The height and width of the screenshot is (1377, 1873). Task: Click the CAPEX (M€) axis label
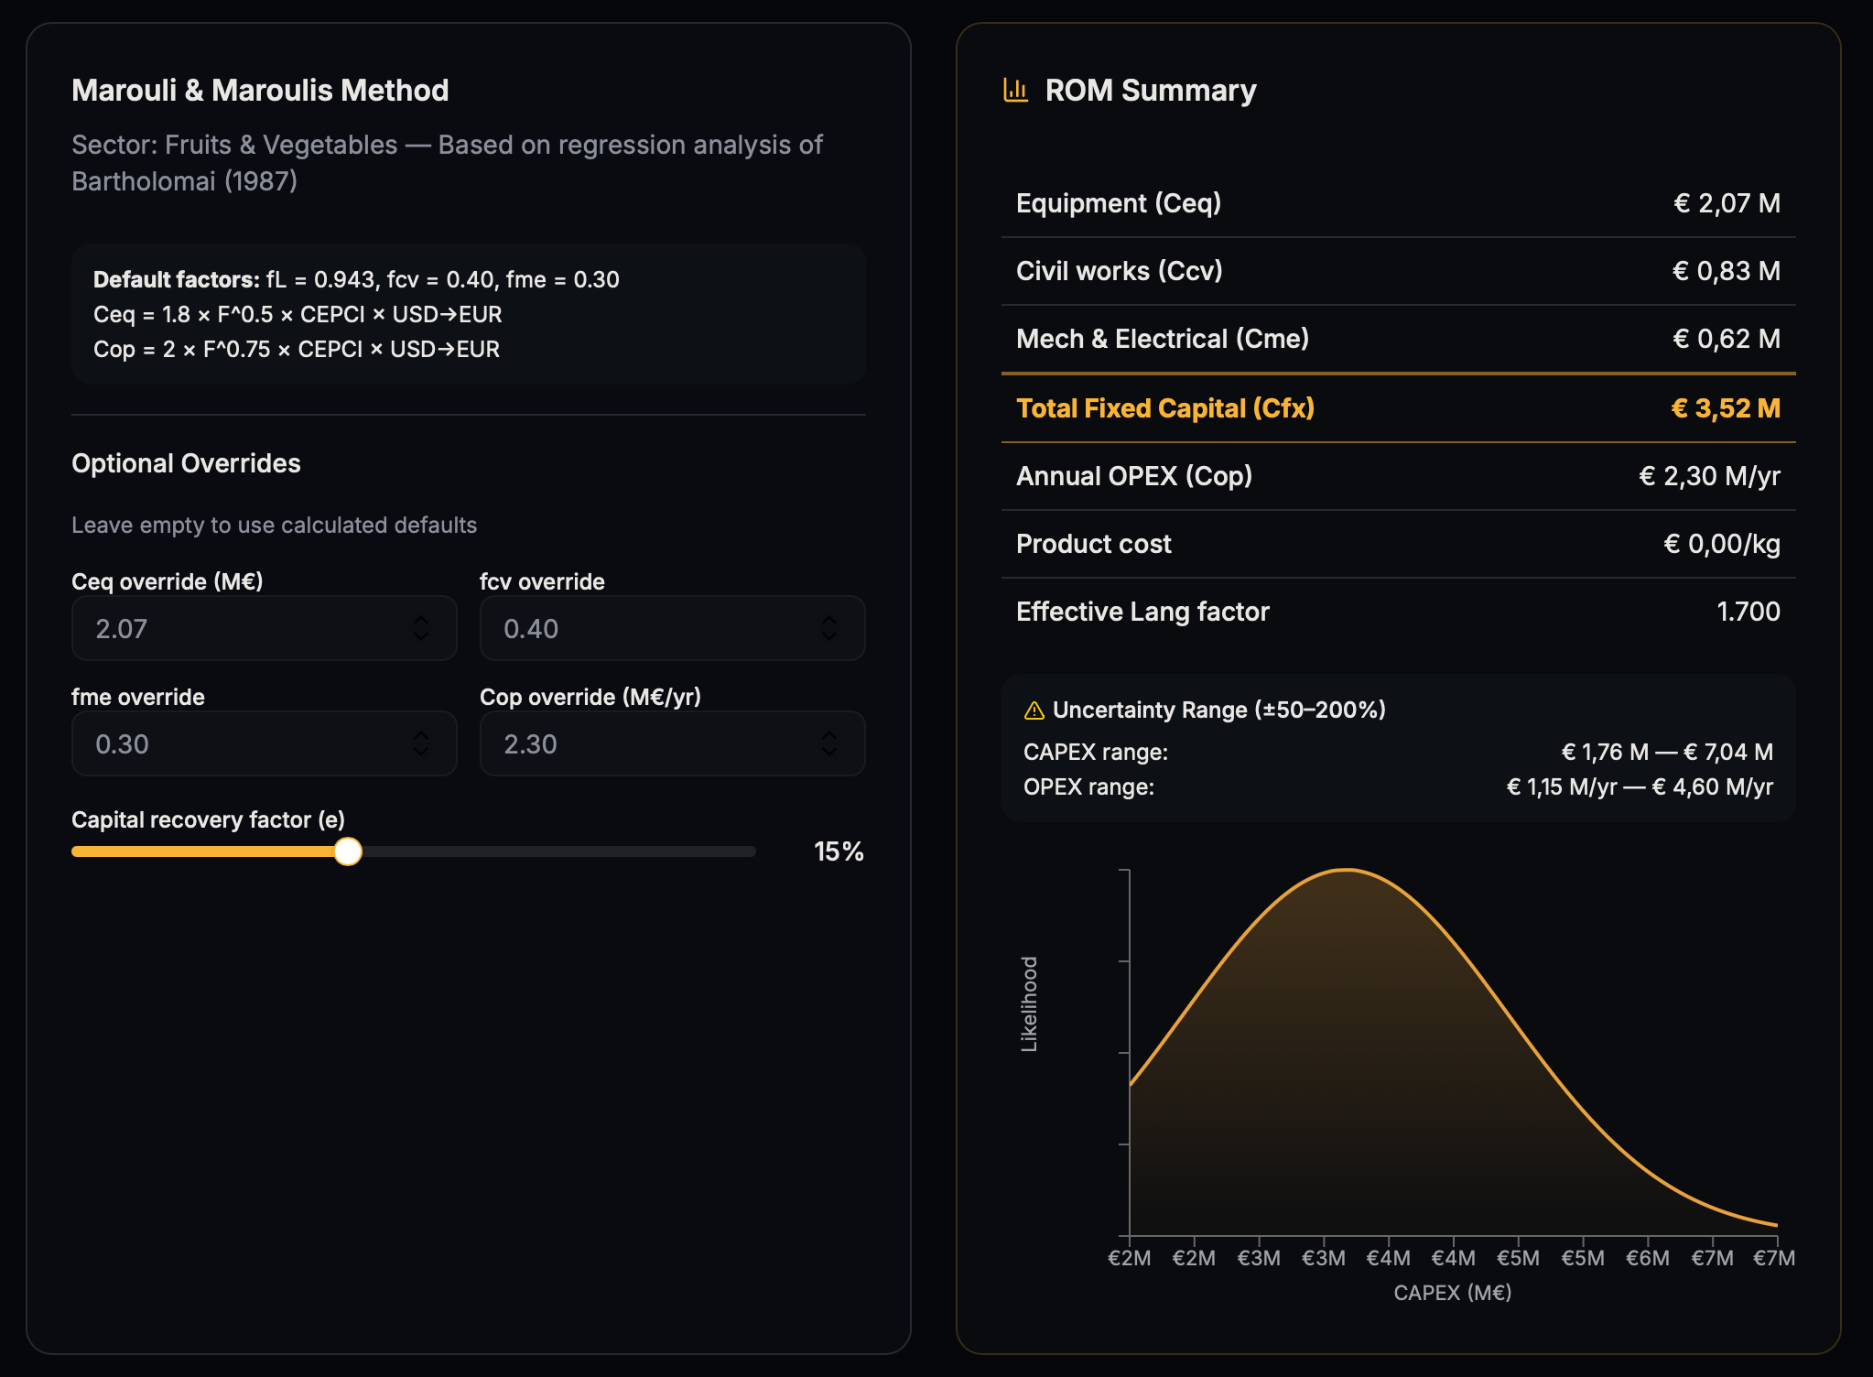pyautogui.click(x=1452, y=1293)
